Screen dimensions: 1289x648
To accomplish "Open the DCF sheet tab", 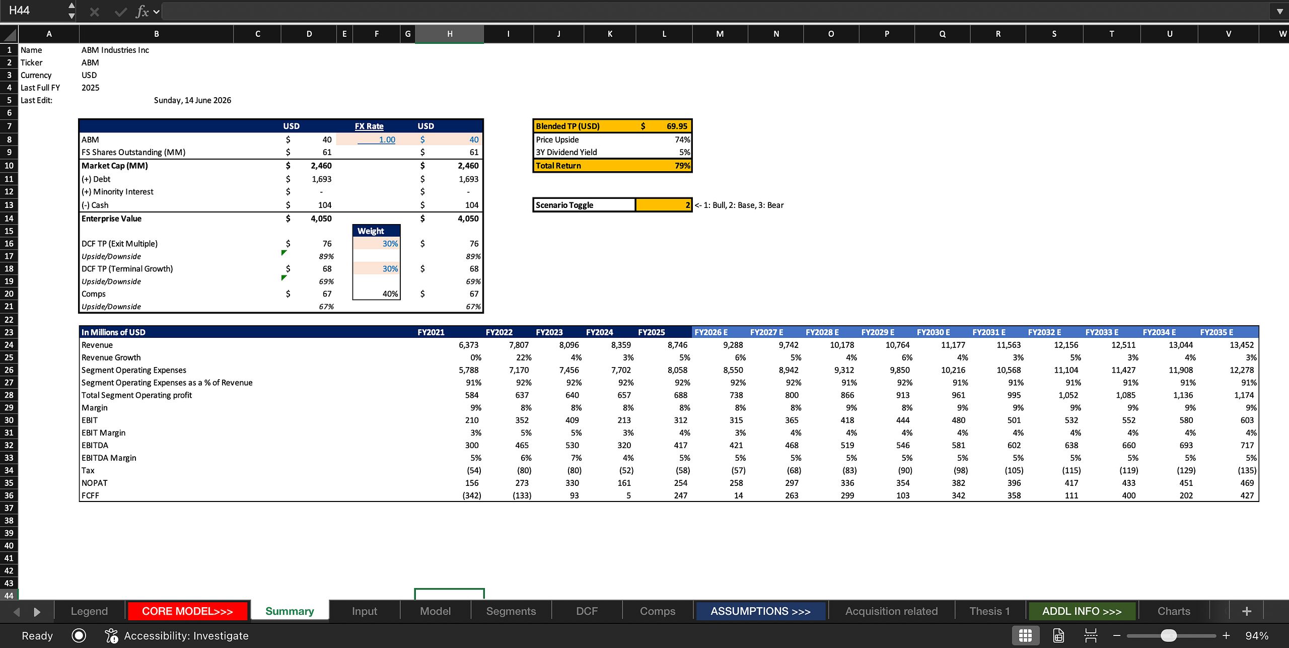I will [587, 611].
